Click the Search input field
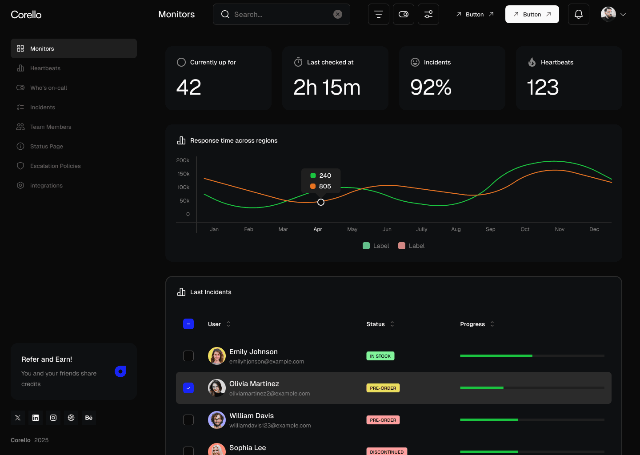The width and height of the screenshot is (640, 455). 281,14
